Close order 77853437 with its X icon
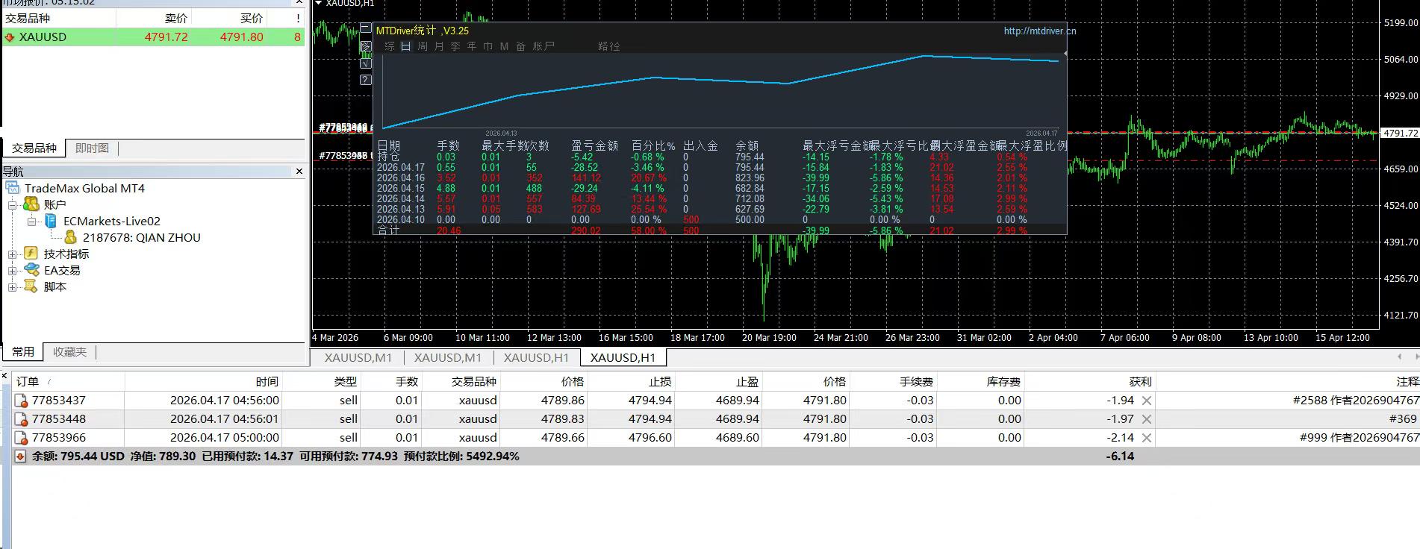Image resolution: width=1420 pixels, height=549 pixels. [x=1147, y=401]
